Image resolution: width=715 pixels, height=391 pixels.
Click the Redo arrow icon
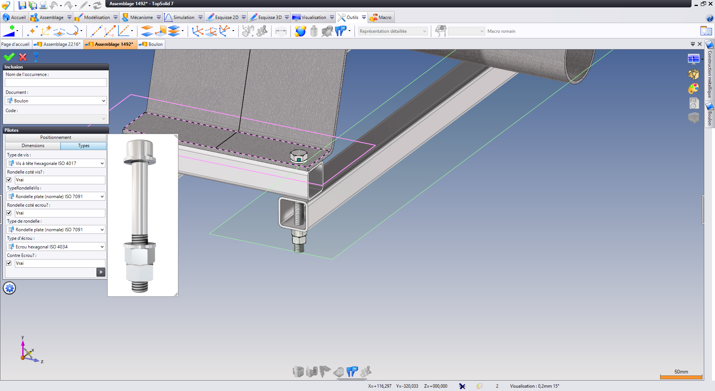coord(69,5)
